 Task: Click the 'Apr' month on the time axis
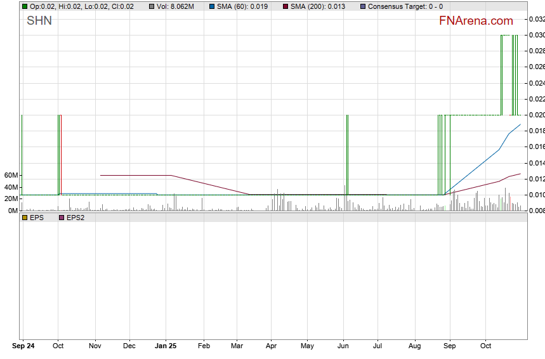tap(272, 346)
